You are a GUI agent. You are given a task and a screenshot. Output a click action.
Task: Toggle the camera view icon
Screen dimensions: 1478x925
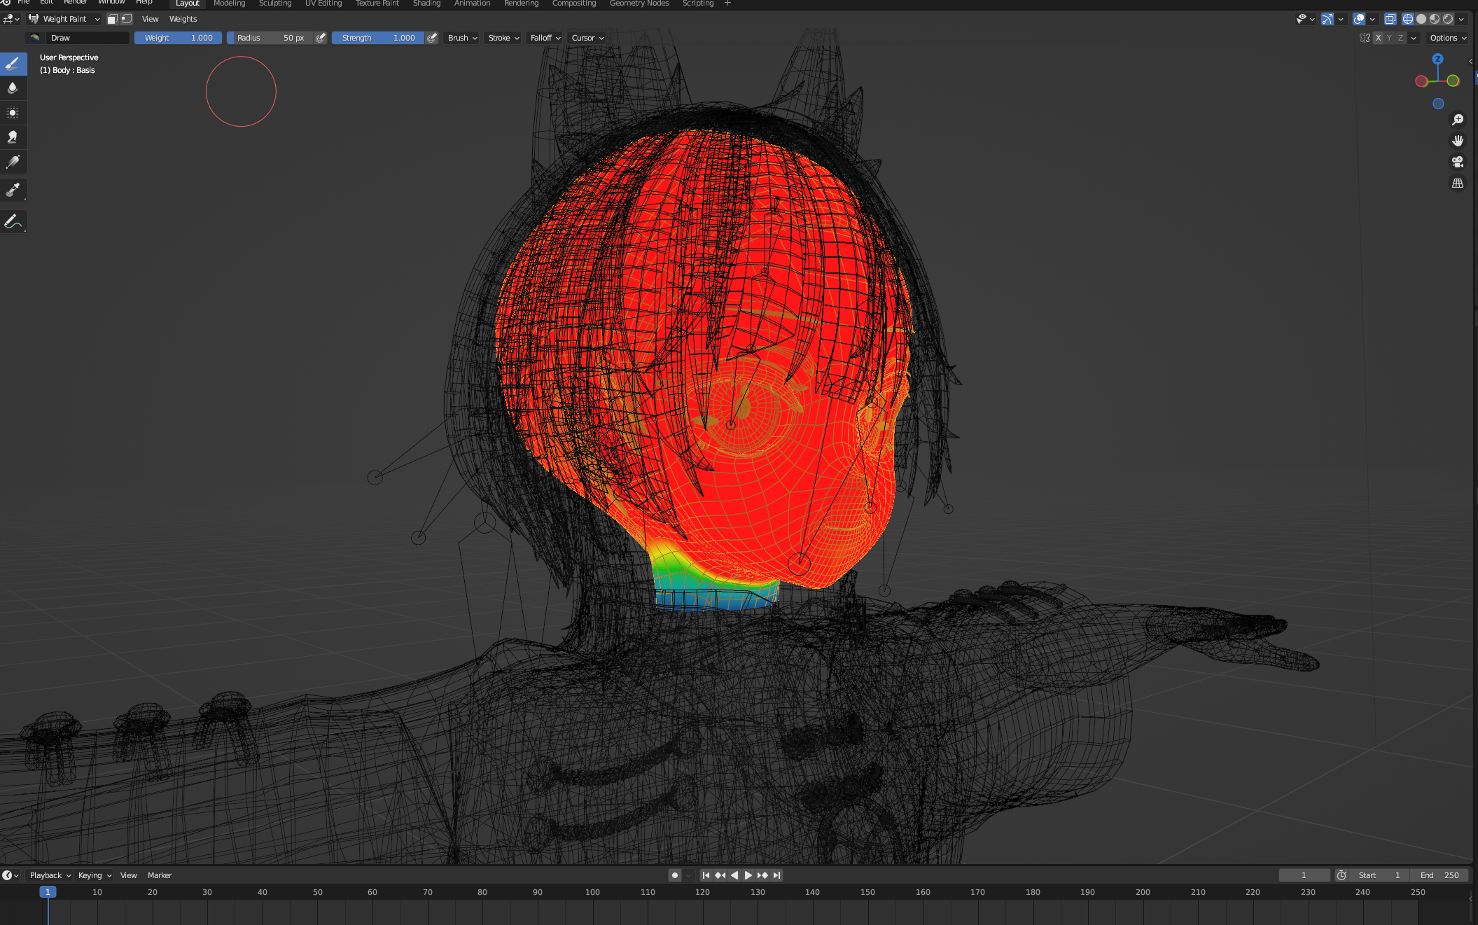tap(1458, 162)
